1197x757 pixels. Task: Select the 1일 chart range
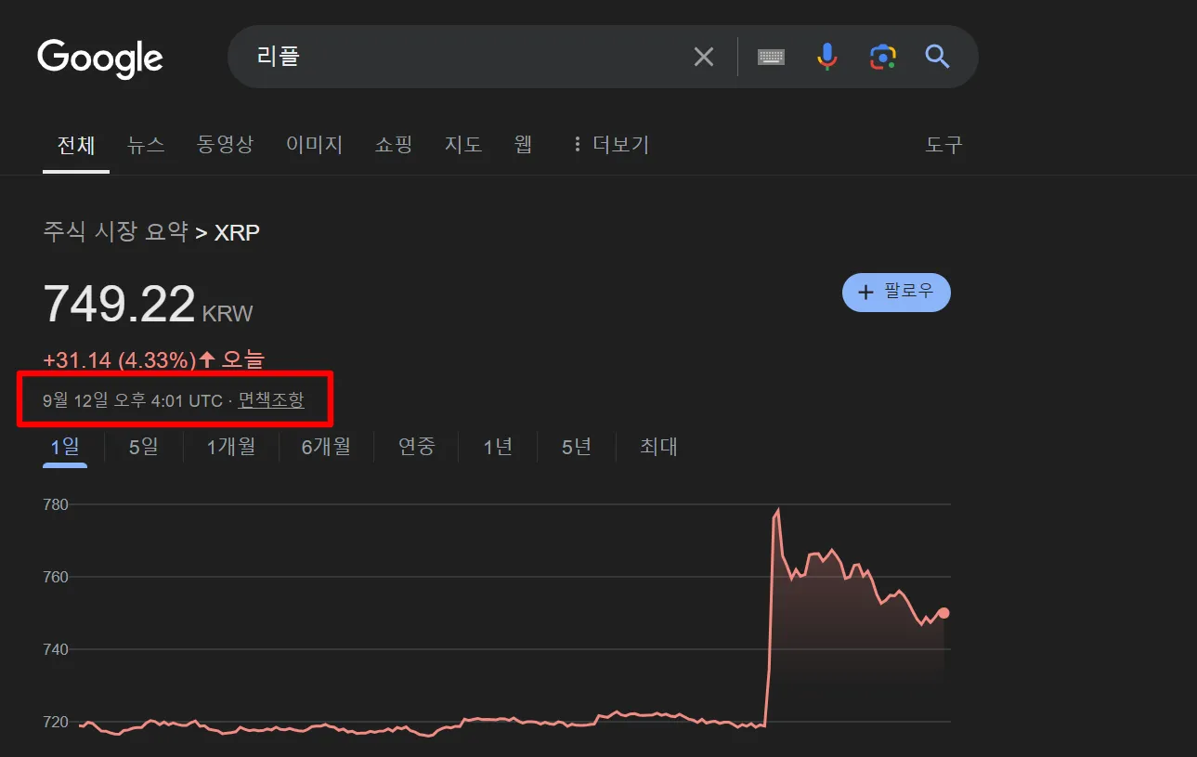(x=65, y=447)
